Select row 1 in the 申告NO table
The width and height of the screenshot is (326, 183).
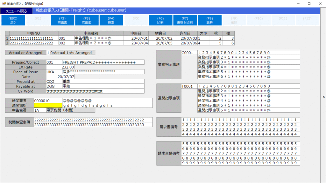[7, 38]
